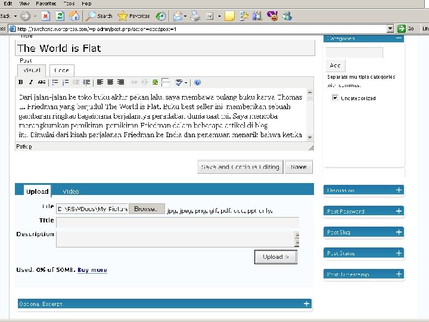Open browser Search pane
Viewport: 429px width, 322px height.
click(x=99, y=16)
